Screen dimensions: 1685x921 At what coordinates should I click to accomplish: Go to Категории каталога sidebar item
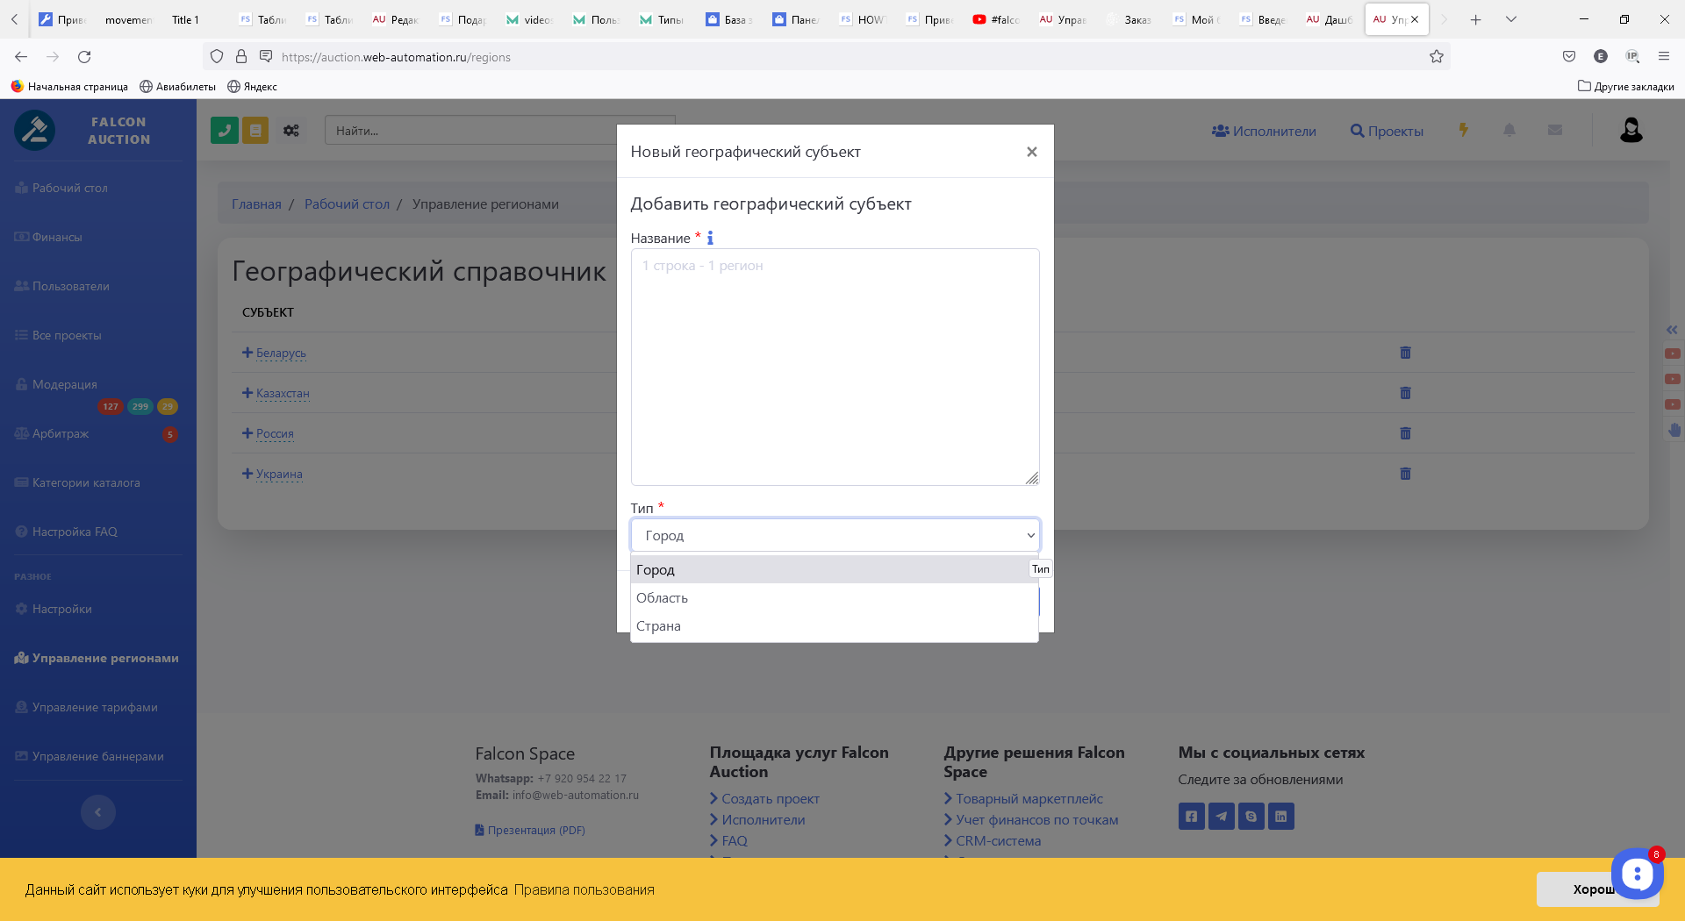point(86,482)
